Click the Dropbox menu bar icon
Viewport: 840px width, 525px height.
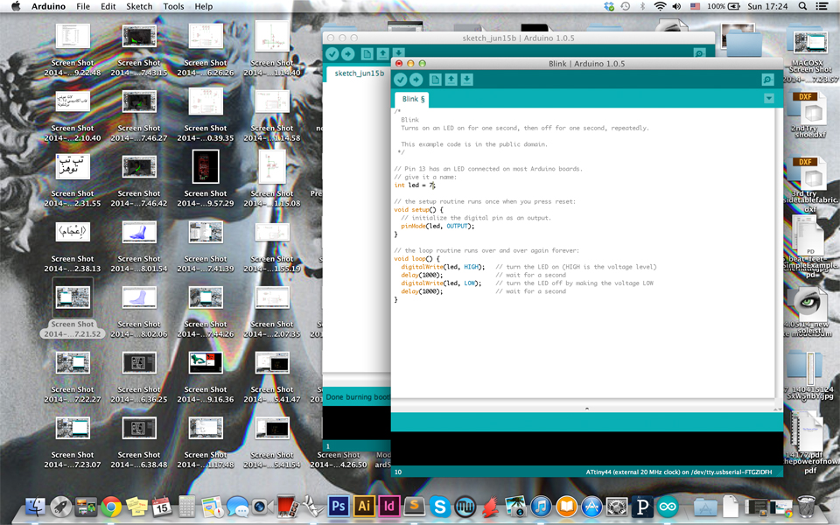(609, 6)
